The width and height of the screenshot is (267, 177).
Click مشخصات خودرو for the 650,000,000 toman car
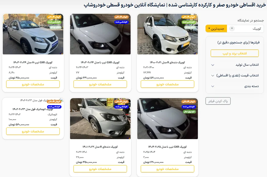point(33,84)
